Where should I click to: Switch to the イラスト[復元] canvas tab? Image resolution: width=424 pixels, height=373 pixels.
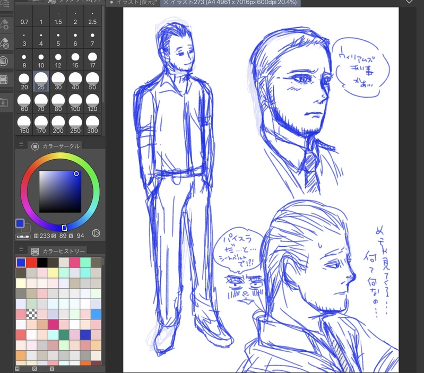click(134, 3)
